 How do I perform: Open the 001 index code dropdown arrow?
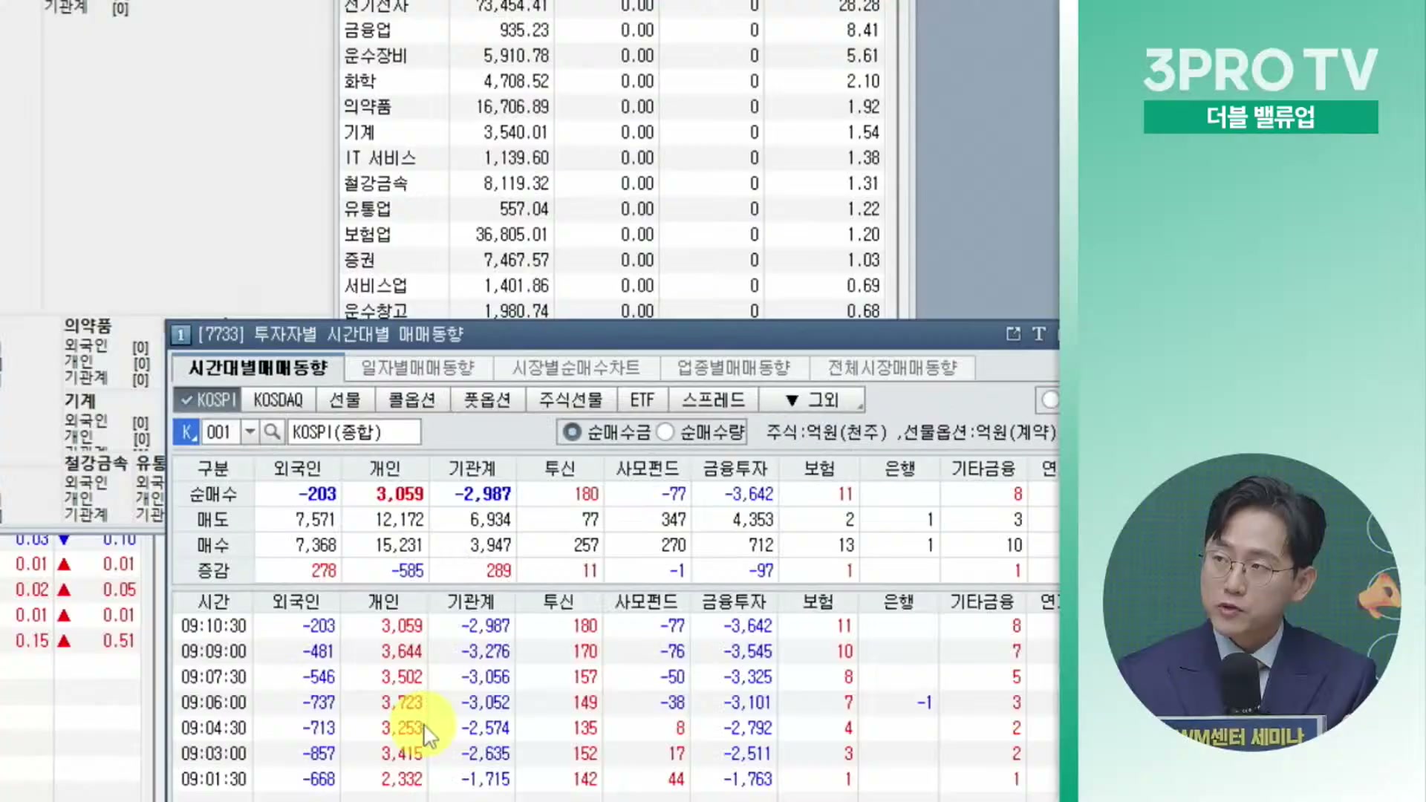[250, 432]
